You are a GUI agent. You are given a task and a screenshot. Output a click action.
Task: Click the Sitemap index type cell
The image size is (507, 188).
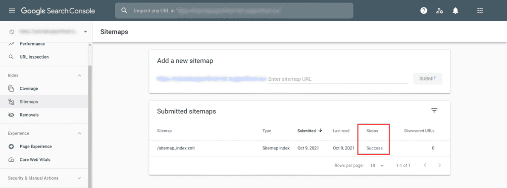click(276, 149)
